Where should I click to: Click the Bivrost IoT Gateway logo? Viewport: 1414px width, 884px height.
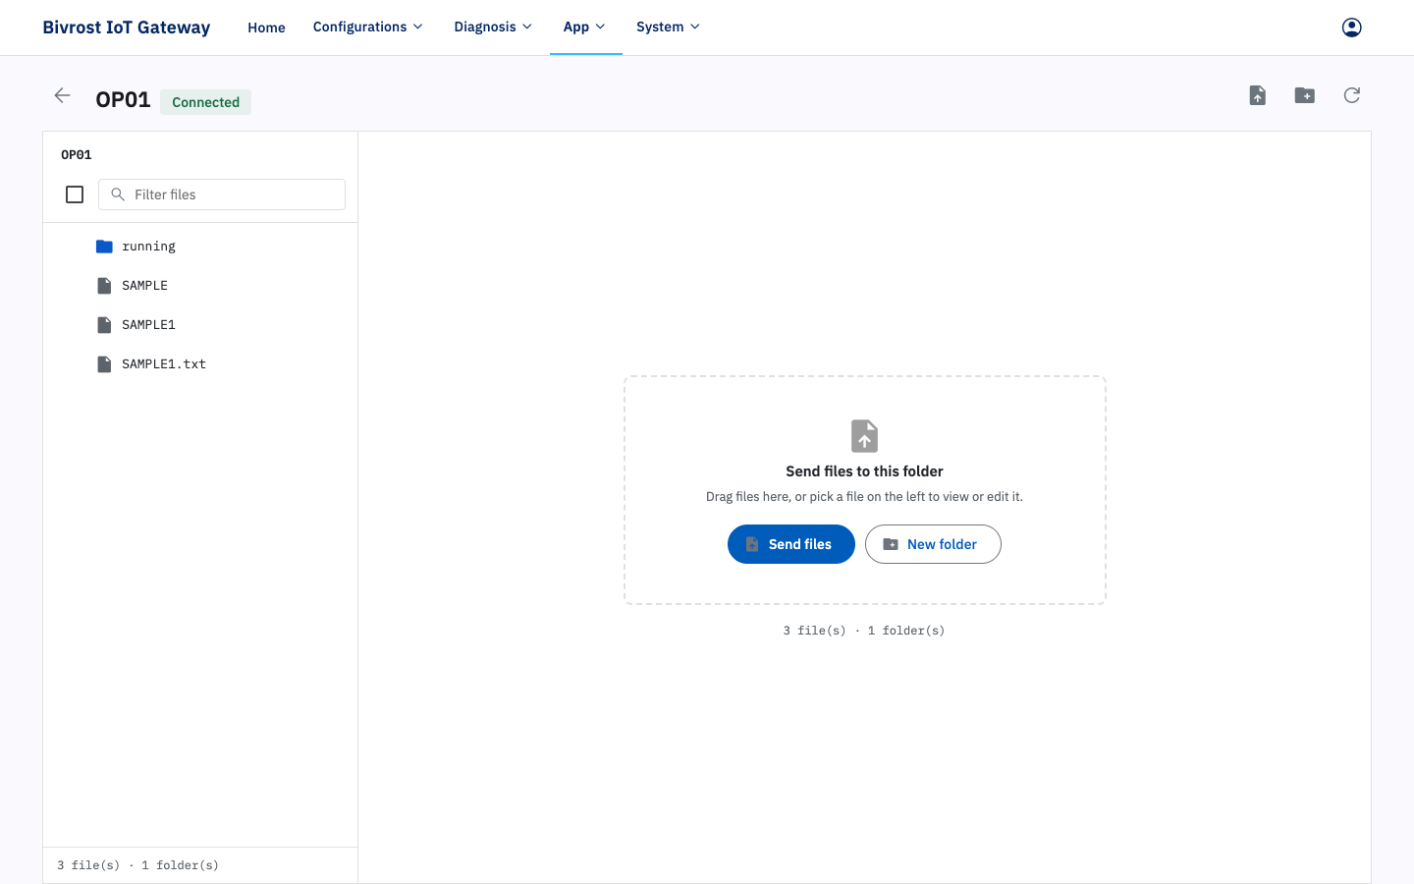127,28
